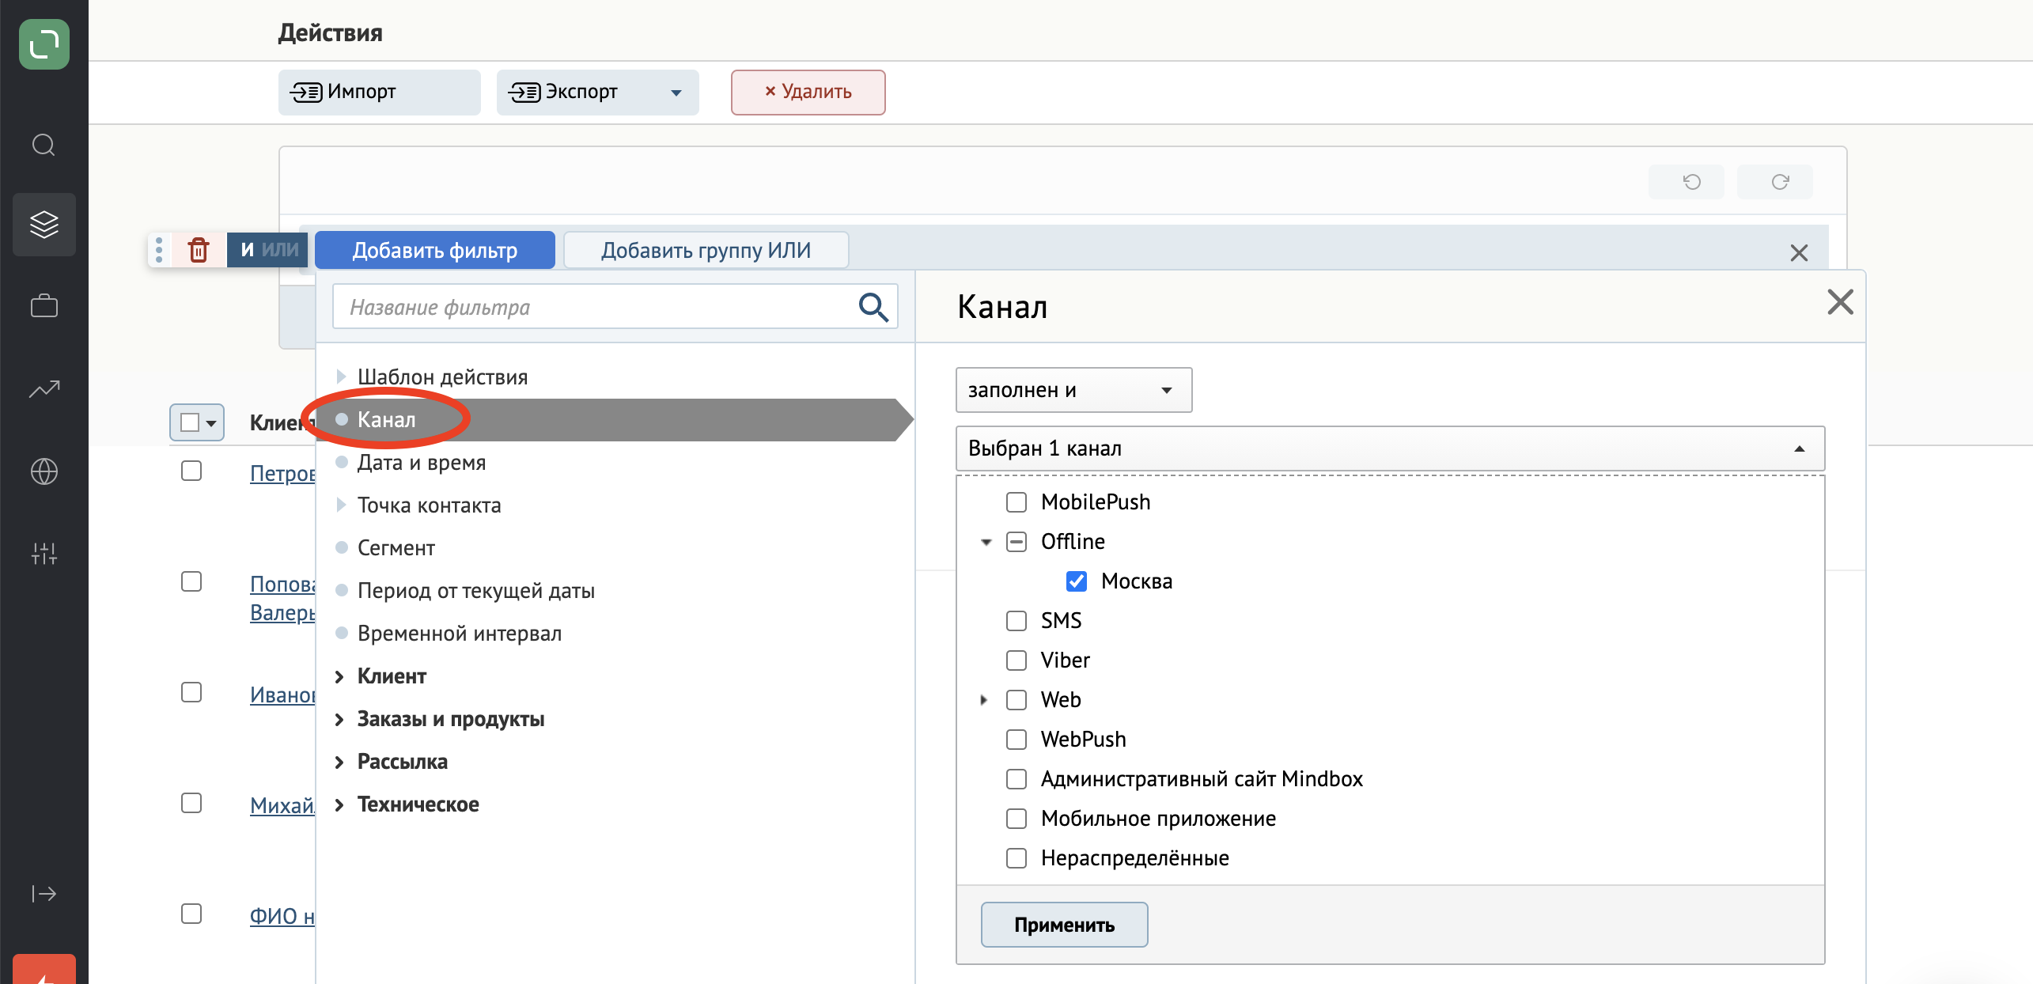The image size is (2033, 984).
Task: Check the WebPush channel
Action: tap(1016, 740)
